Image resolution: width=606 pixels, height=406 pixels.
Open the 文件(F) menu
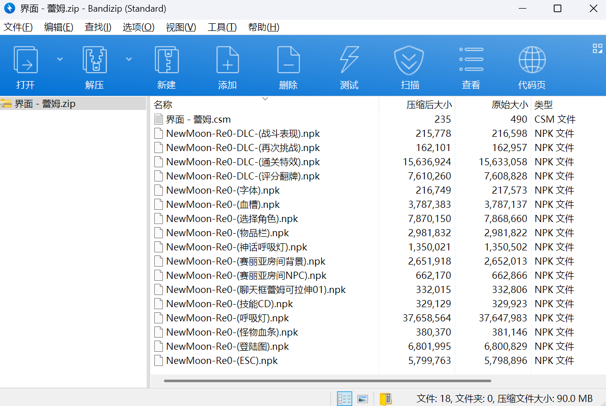click(18, 27)
